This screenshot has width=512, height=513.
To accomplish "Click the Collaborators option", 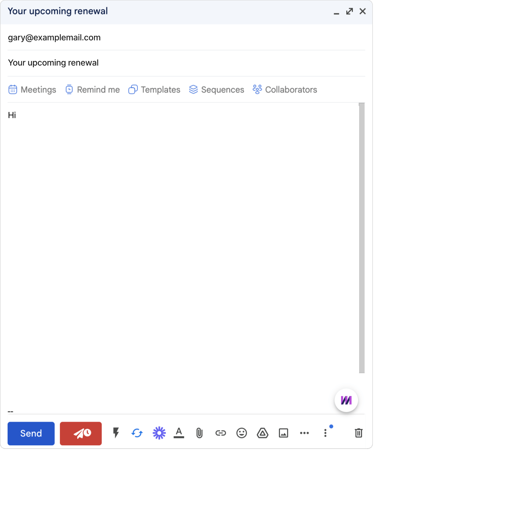I will (x=285, y=90).
